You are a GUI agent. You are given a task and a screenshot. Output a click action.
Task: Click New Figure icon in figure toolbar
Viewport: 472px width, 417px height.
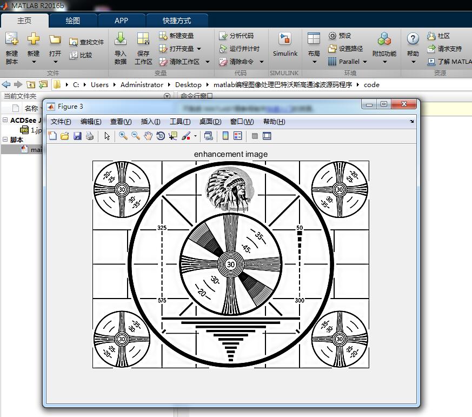(52, 136)
